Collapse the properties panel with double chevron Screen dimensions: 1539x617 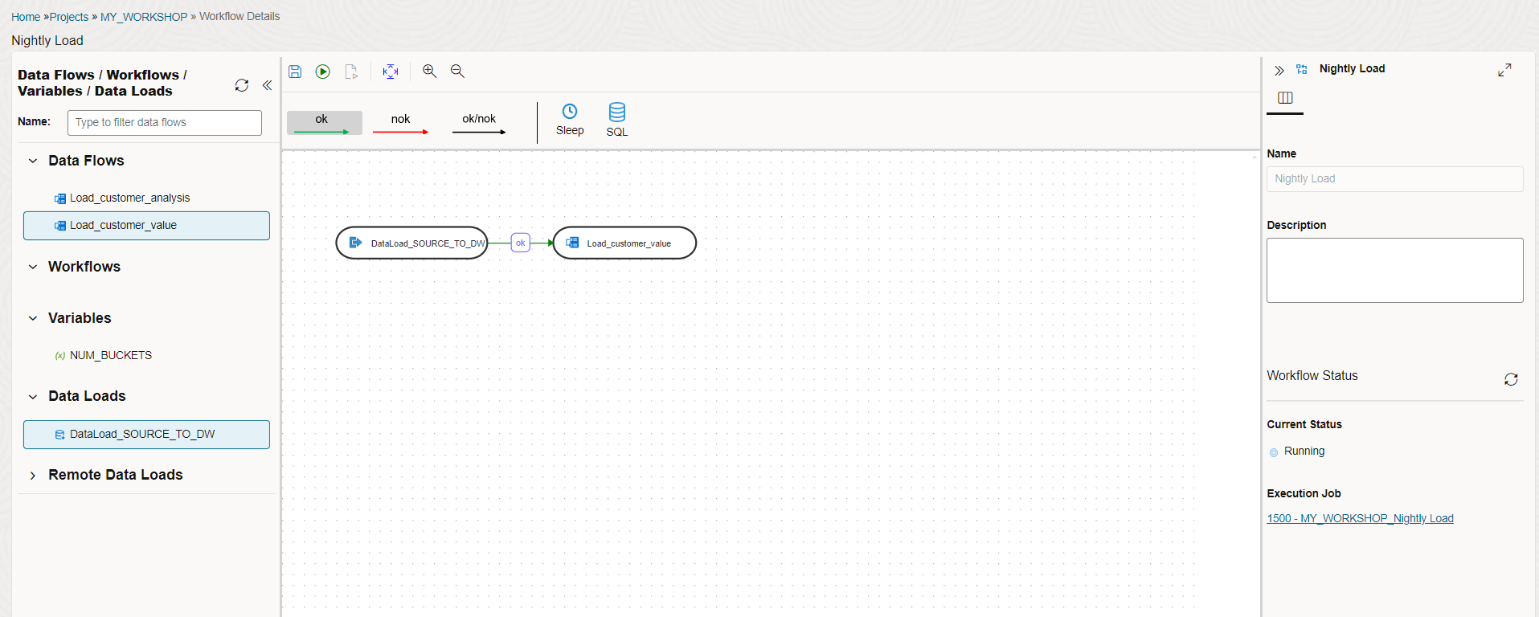(1279, 71)
